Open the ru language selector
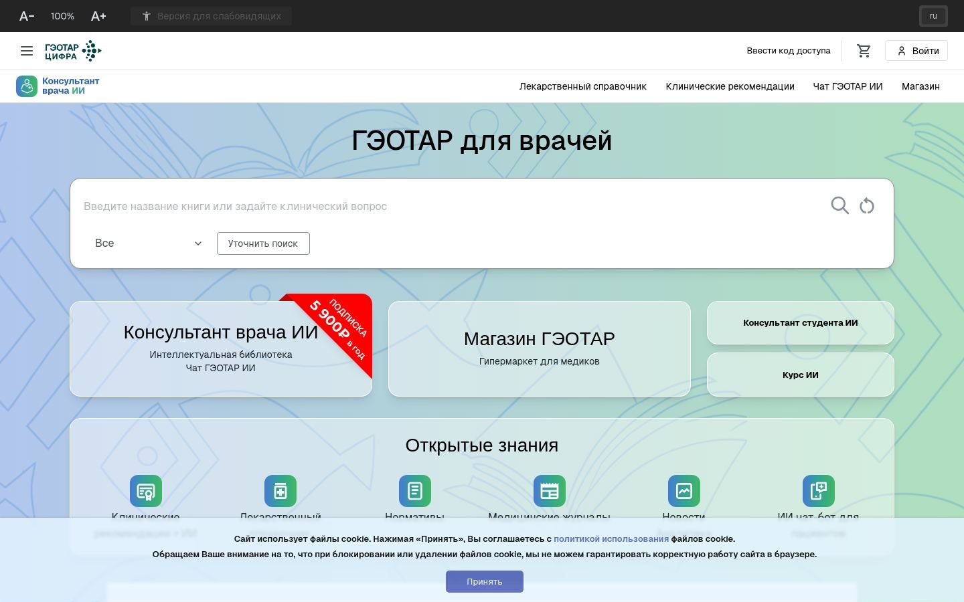This screenshot has height=602, width=964. 933,16
